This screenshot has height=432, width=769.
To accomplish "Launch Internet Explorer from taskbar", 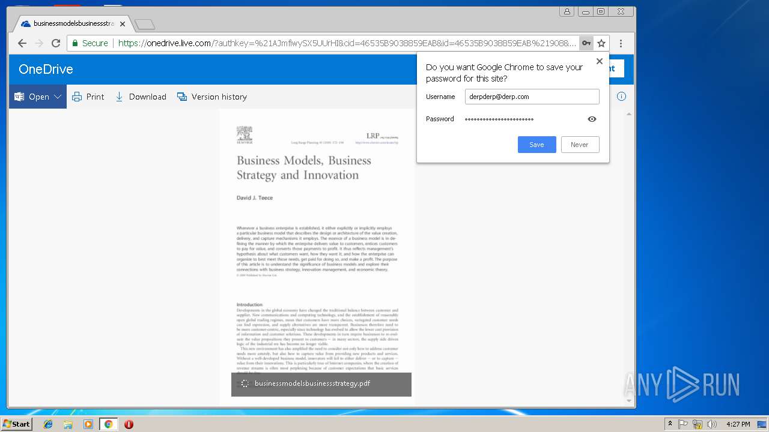I will point(48,424).
